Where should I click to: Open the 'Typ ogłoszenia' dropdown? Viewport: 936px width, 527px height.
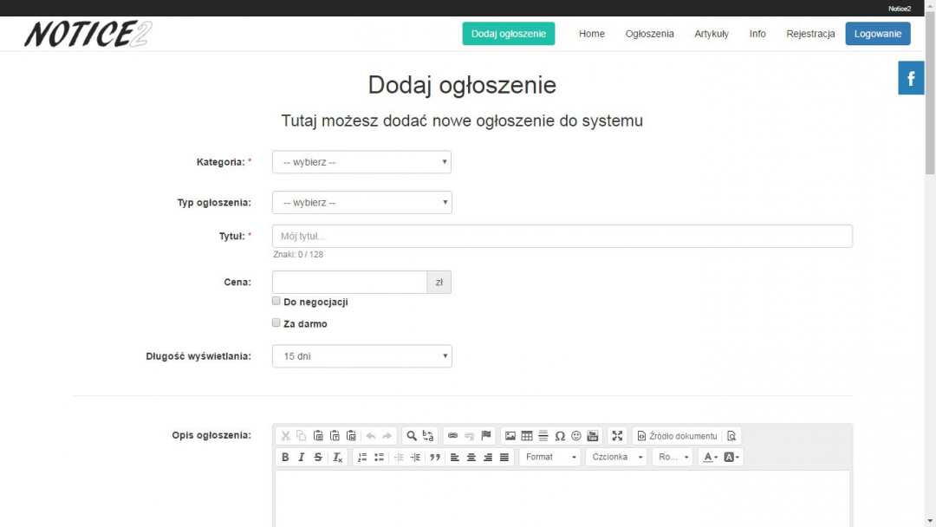tap(361, 203)
